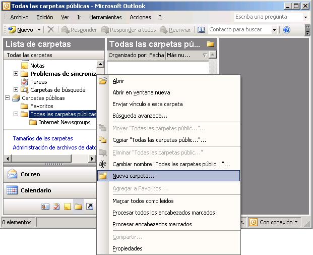Click the Tasks icon in navigation bar
This screenshot has width=313, height=255.
pos(56,207)
